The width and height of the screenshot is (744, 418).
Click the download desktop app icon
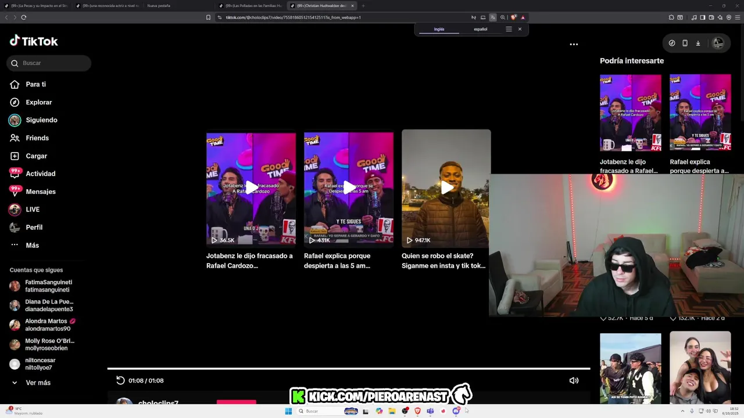(x=698, y=43)
